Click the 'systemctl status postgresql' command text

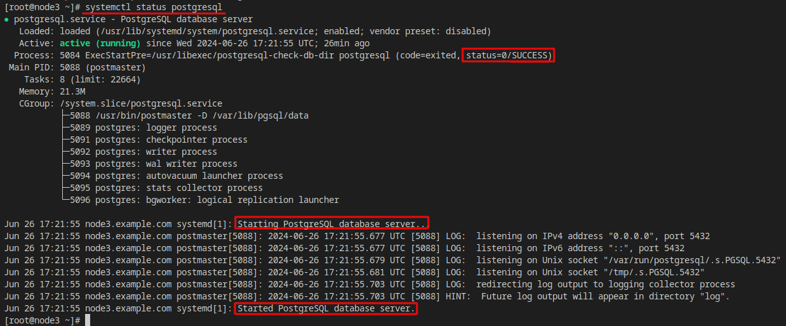pos(154,7)
